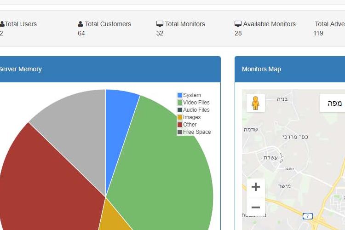Click the Total Customers user icon
Screen dimensions: 345x230
pos(80,24)
